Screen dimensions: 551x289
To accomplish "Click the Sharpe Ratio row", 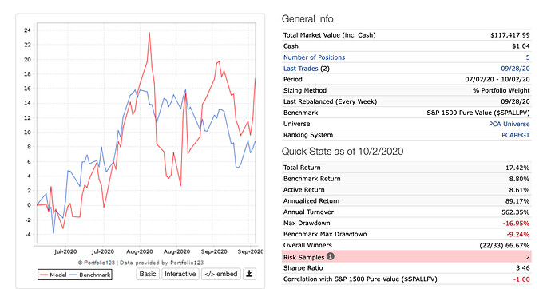I will click(406, 268).
